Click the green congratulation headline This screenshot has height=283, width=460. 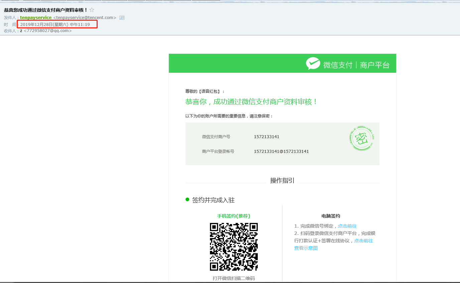point(251,102)
